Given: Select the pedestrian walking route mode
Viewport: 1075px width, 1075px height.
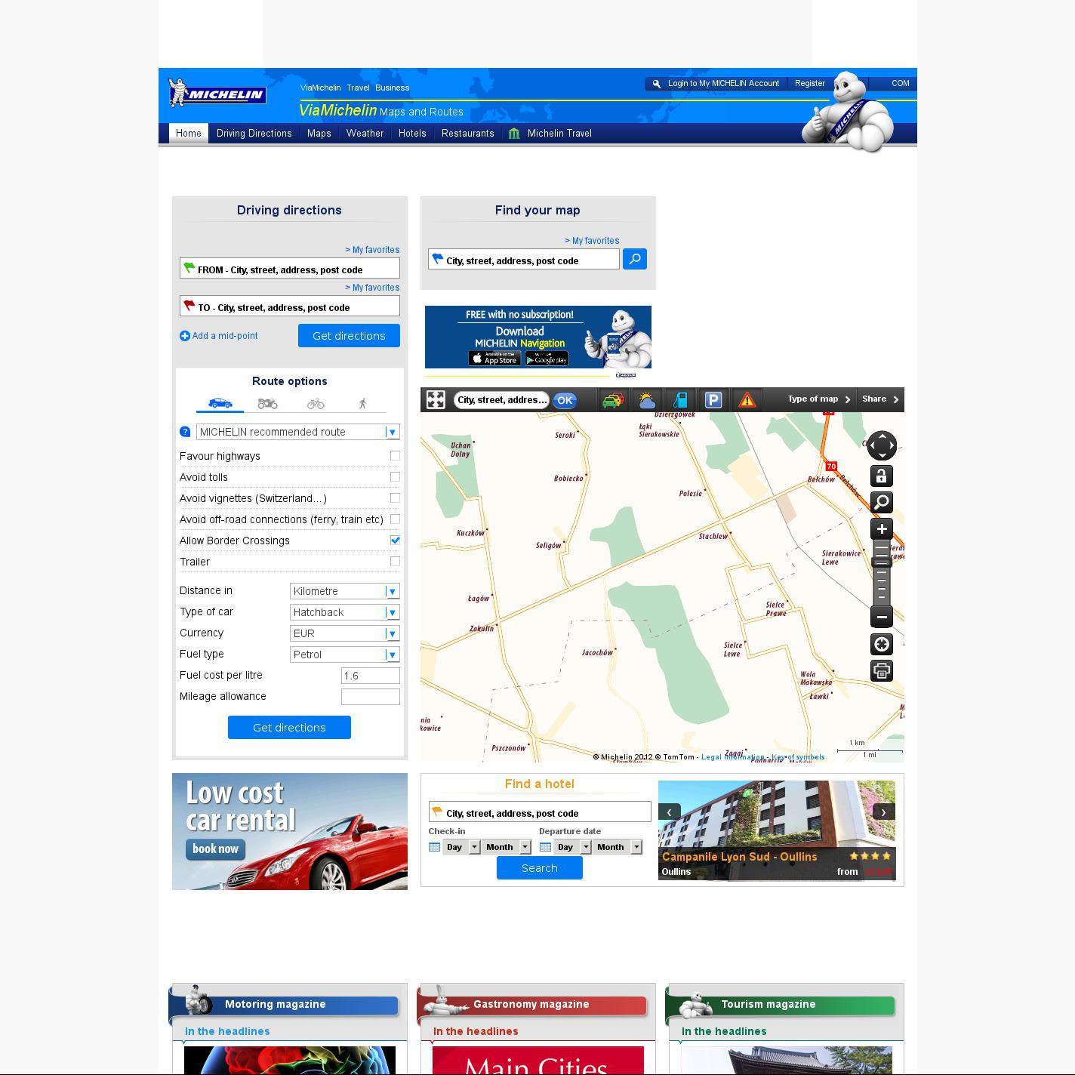Looking at the screenshot, I should [362, 404].
